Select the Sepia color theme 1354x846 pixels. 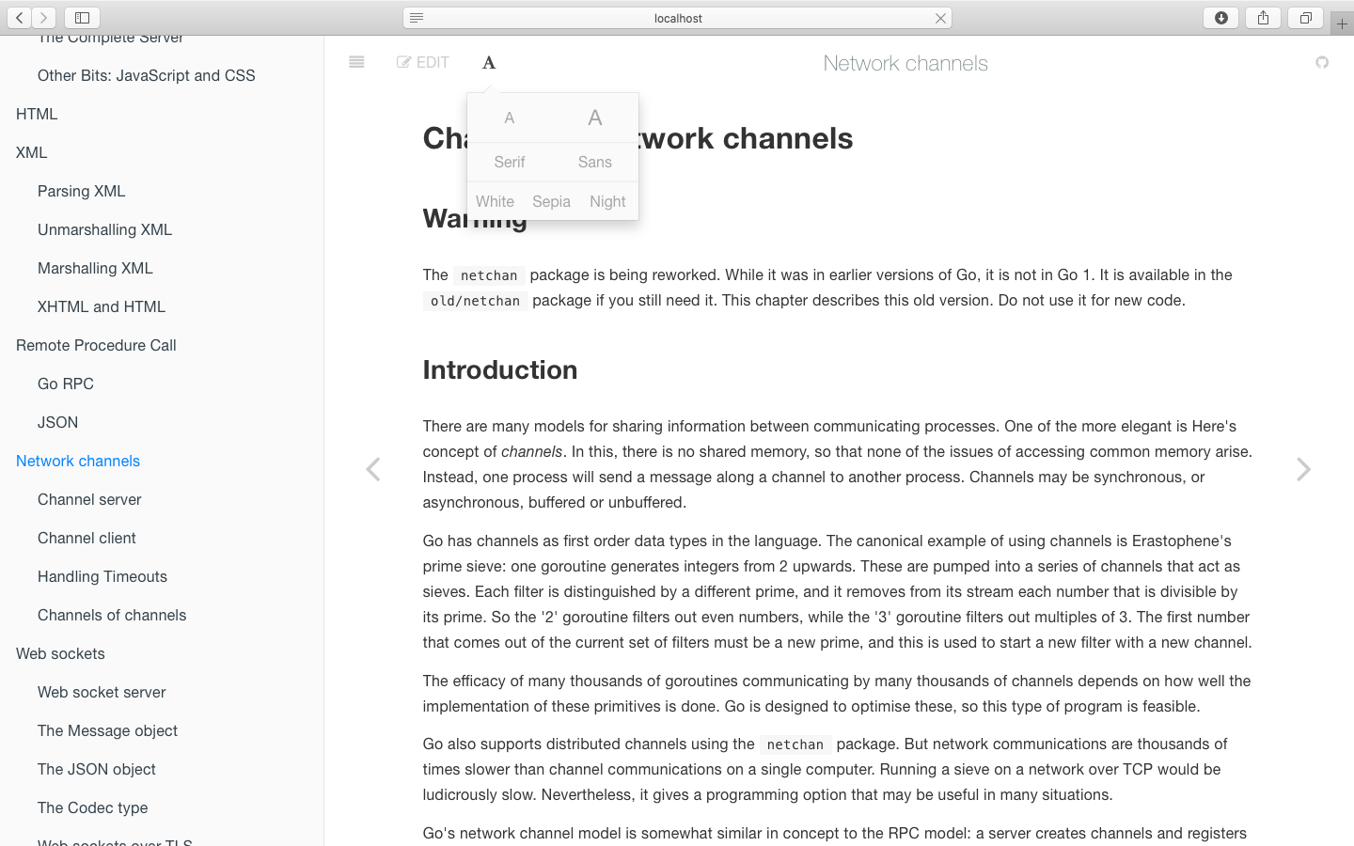pyautogui.click(x=551, y=201)
